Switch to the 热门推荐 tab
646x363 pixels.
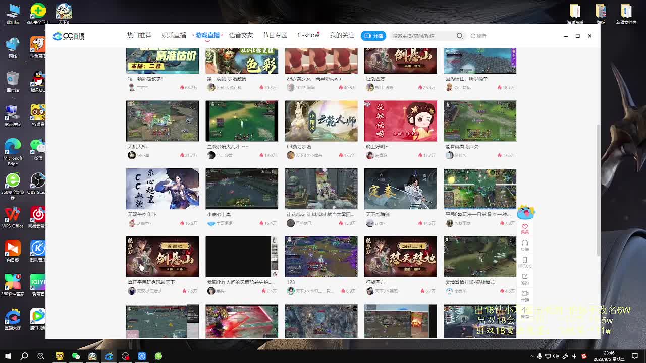coord(138,35)
